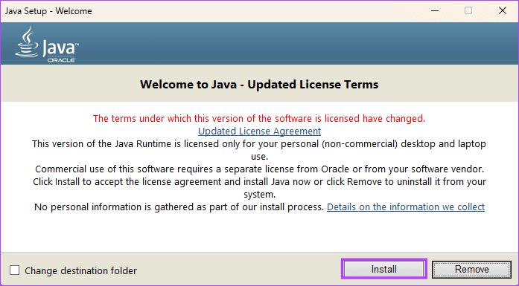Click the red license terms changed notice
Screen dimensions: 519x286
click(259, 119)
